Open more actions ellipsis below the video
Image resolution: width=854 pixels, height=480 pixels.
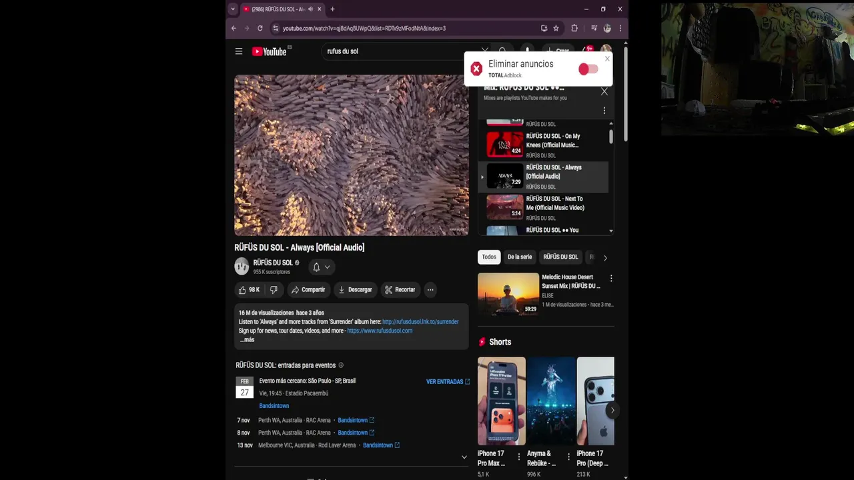430,289
